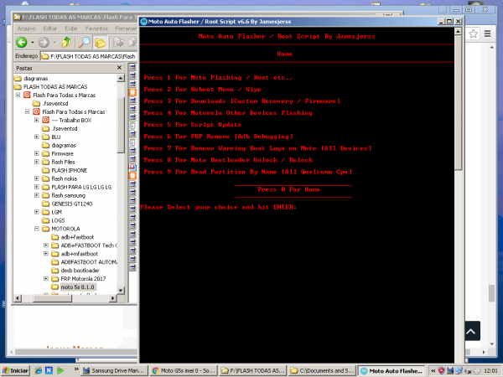This screenshot has width=503, height=377.
Task: Collapse the first Flash Para Todas s Marcas node
Action: (18, 95)
